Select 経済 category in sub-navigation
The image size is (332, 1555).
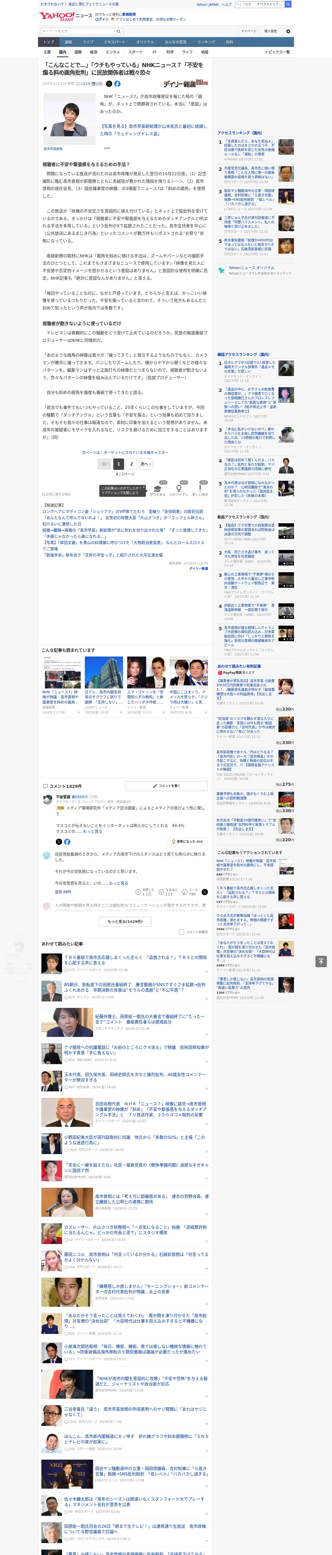point(93,53)
